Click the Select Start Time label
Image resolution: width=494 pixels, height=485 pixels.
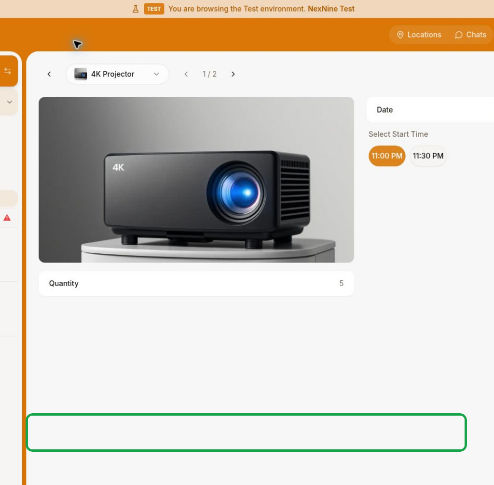(398, 134)
